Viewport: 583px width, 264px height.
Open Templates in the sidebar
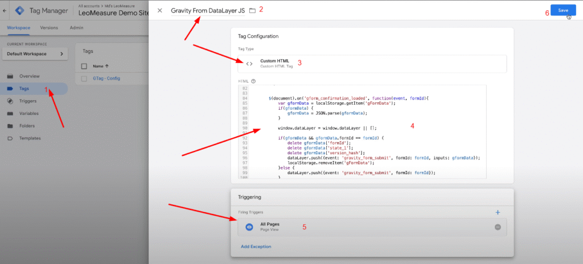pos(30,138)
